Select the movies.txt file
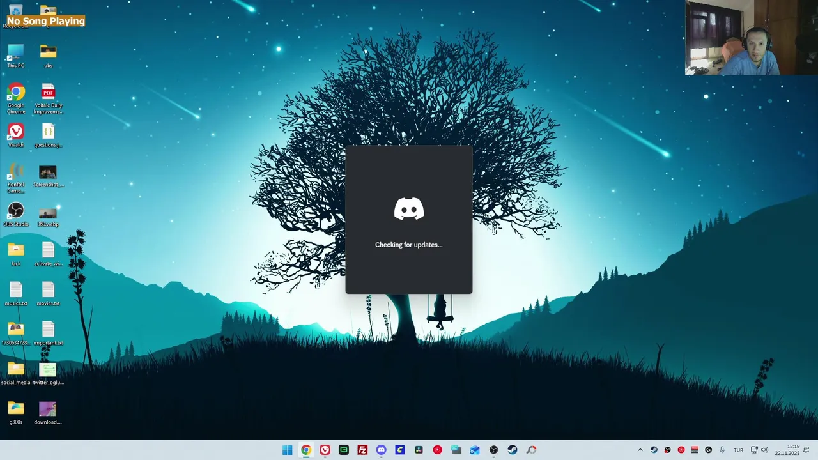The width and height of the screenshot is (818, 460). [x=48, y=294]
